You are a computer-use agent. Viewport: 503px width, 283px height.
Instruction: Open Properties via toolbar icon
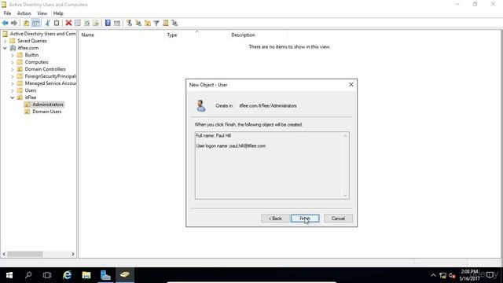pyautogui.click(x=78, y=23)
